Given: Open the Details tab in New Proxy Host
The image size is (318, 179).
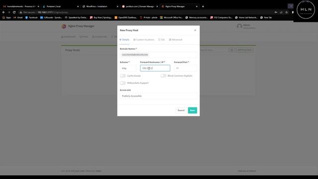Looking at the screenshot, I should (124, 40).
